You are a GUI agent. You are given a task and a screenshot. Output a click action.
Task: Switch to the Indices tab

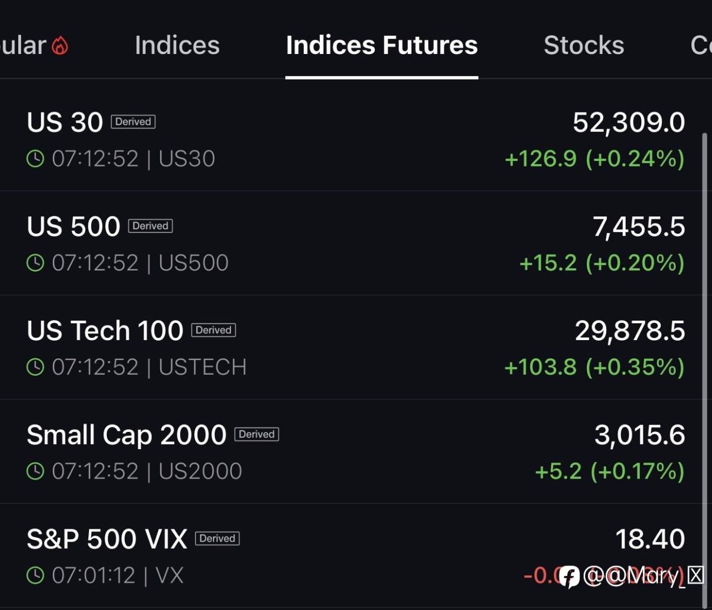point(177,46)
